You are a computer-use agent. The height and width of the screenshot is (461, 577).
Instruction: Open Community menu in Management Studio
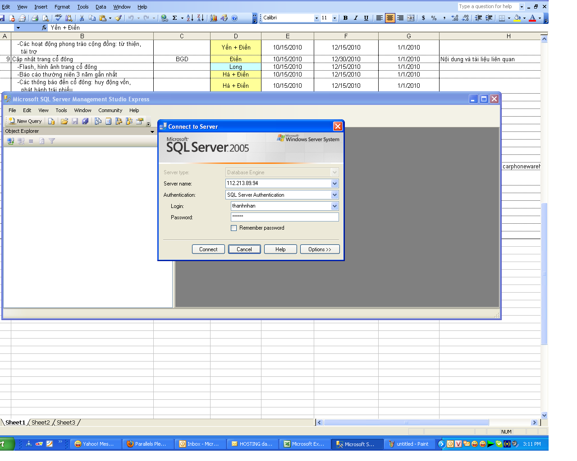[x=110, y=110]
